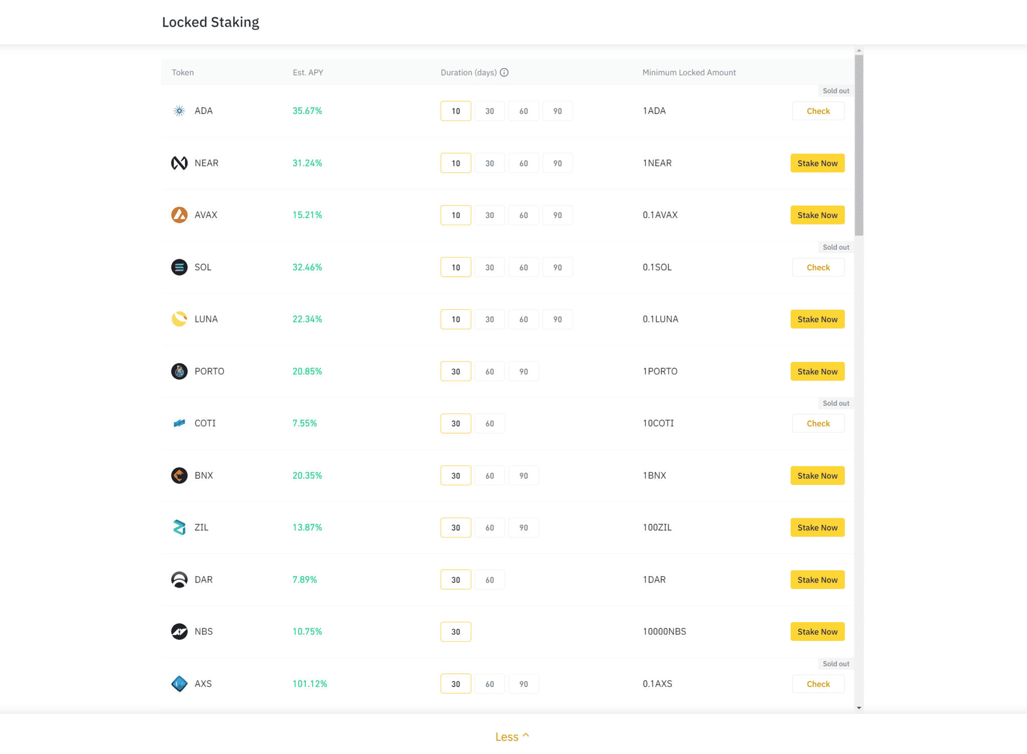Click scrollbar up arrow at top
The height and width of the screenshot is (754, 1027).
click(859, 51)
